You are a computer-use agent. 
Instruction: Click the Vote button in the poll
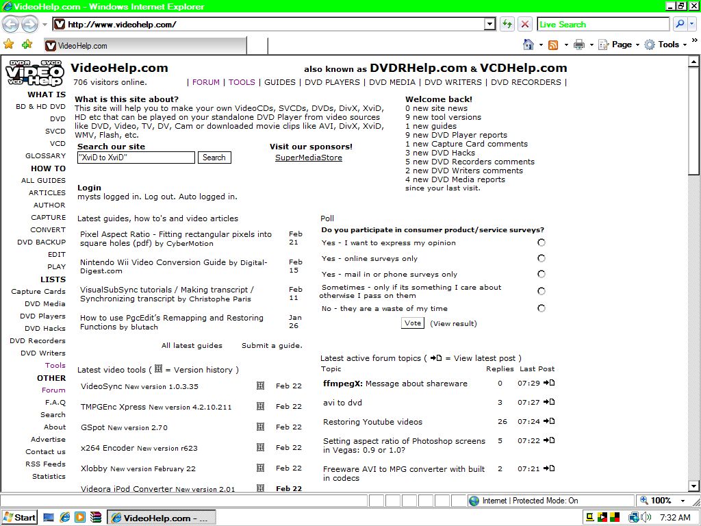click(413, 323)
